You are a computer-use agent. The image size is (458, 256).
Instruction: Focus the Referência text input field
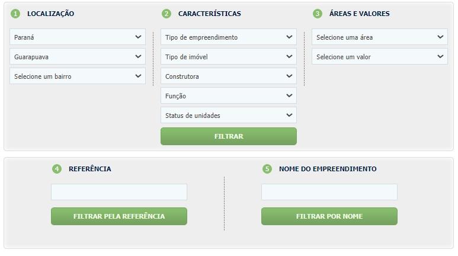tap(119, 192)
